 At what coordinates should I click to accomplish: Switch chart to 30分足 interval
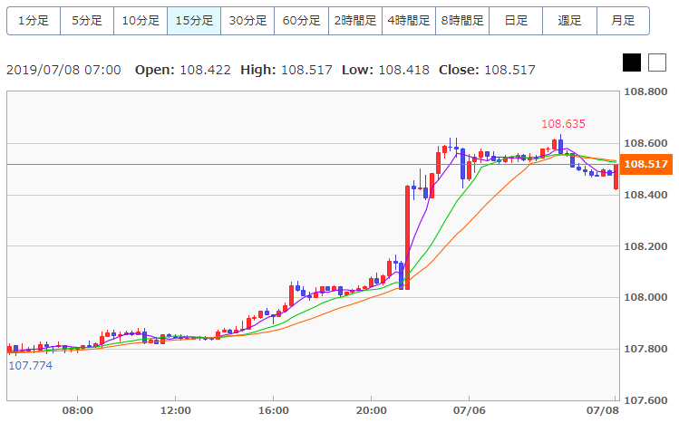point(247,20)
